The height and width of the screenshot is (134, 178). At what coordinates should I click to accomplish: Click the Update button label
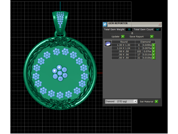coord(115,36)
